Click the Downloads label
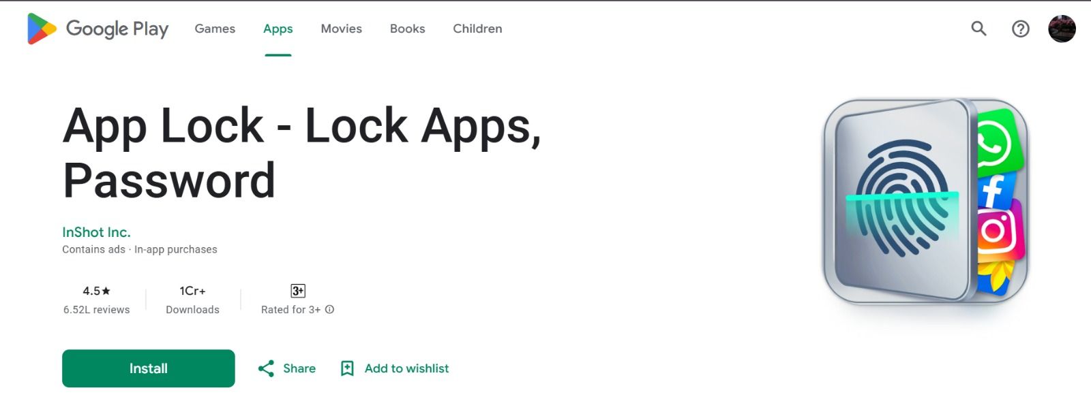 click(x=192, y=310)
